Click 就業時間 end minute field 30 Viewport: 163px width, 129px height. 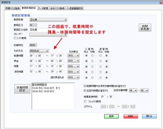tap(62, 56)
